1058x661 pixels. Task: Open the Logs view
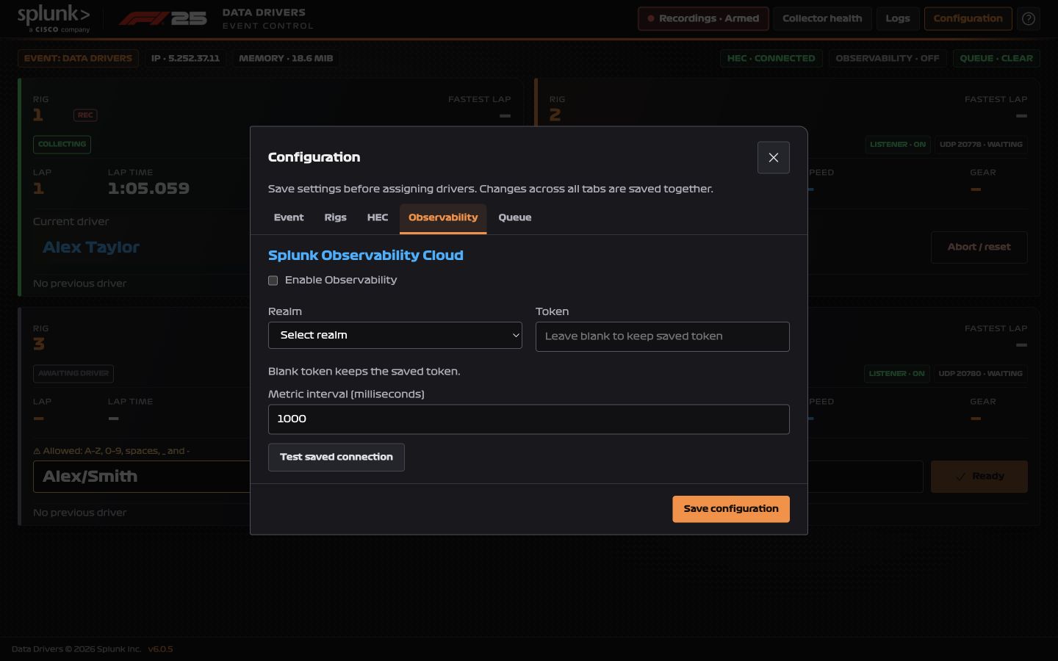click(898, 18)
